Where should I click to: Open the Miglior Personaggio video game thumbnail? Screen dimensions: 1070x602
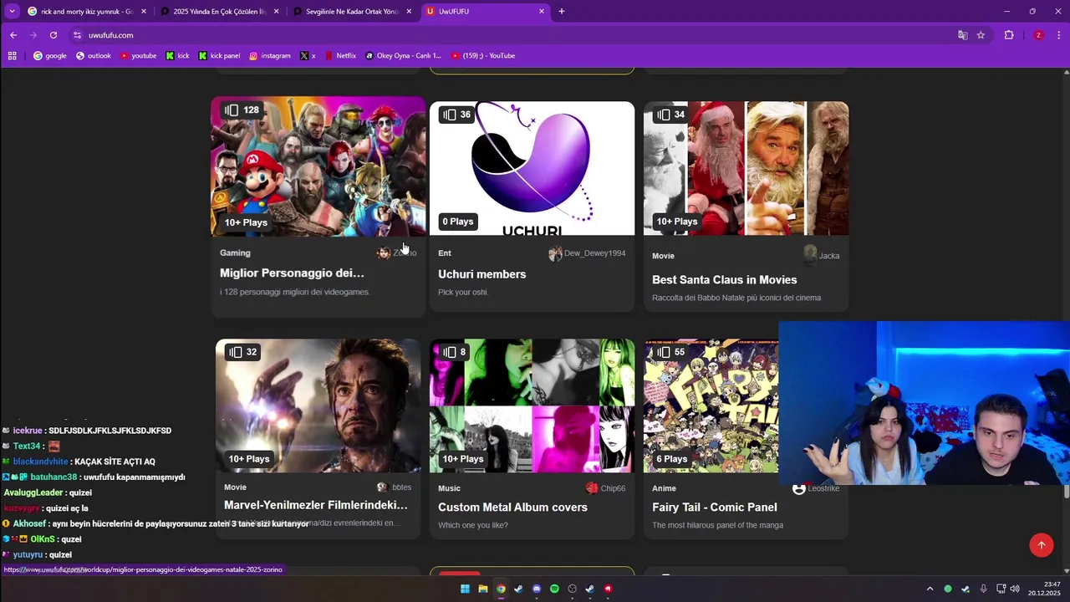[318, 166]
